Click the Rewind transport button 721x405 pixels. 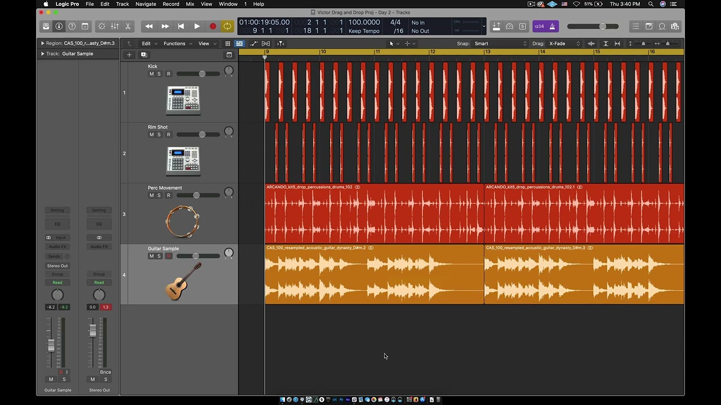tap(149, 26)
